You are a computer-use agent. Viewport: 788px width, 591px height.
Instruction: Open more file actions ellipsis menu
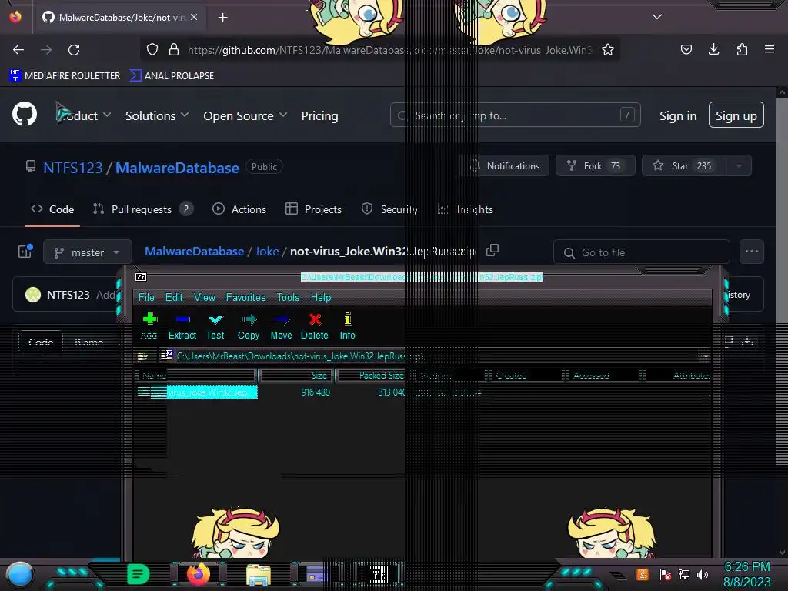[751, 252]
